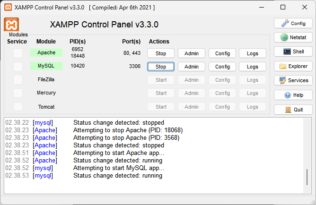Click the Service column header
Viewport: 316px width, 205px height.
17,42
